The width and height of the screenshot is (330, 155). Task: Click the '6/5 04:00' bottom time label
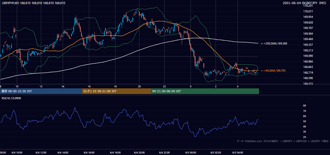tap(238, 153)
